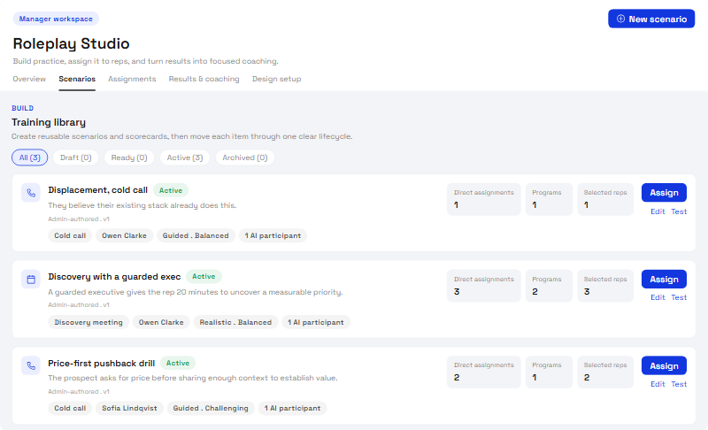This screenshot has height=430, width=708.
Task: Click Programs stat on Price-first card
Action: pos(549,372)
